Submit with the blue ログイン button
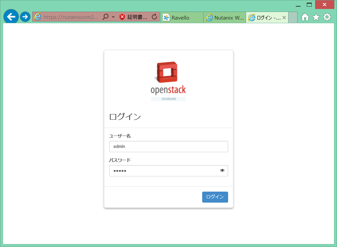 pyautogui.click(x=215, y=197)
